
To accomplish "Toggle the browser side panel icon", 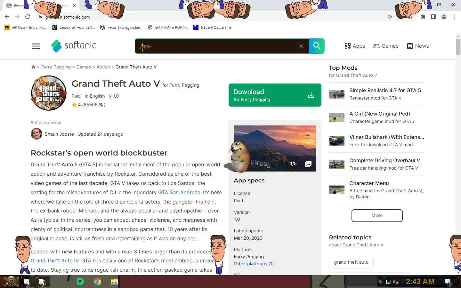I will click(x=433, y=17).
